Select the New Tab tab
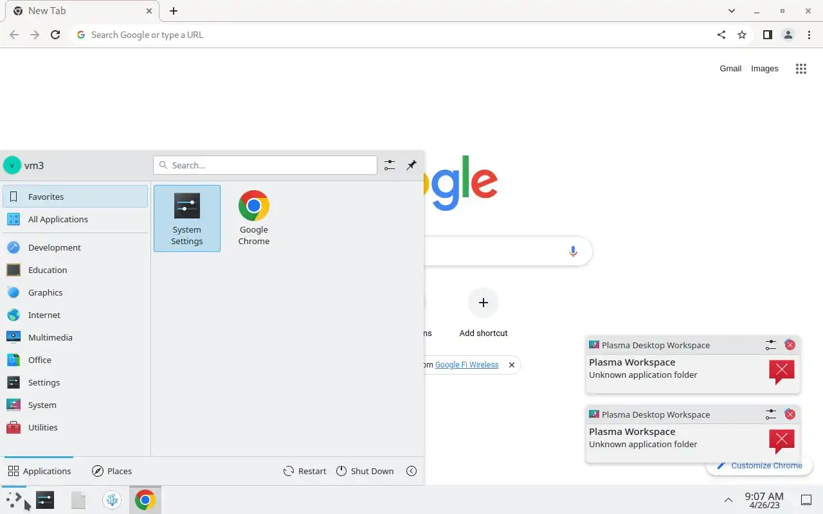 (82, 11)
